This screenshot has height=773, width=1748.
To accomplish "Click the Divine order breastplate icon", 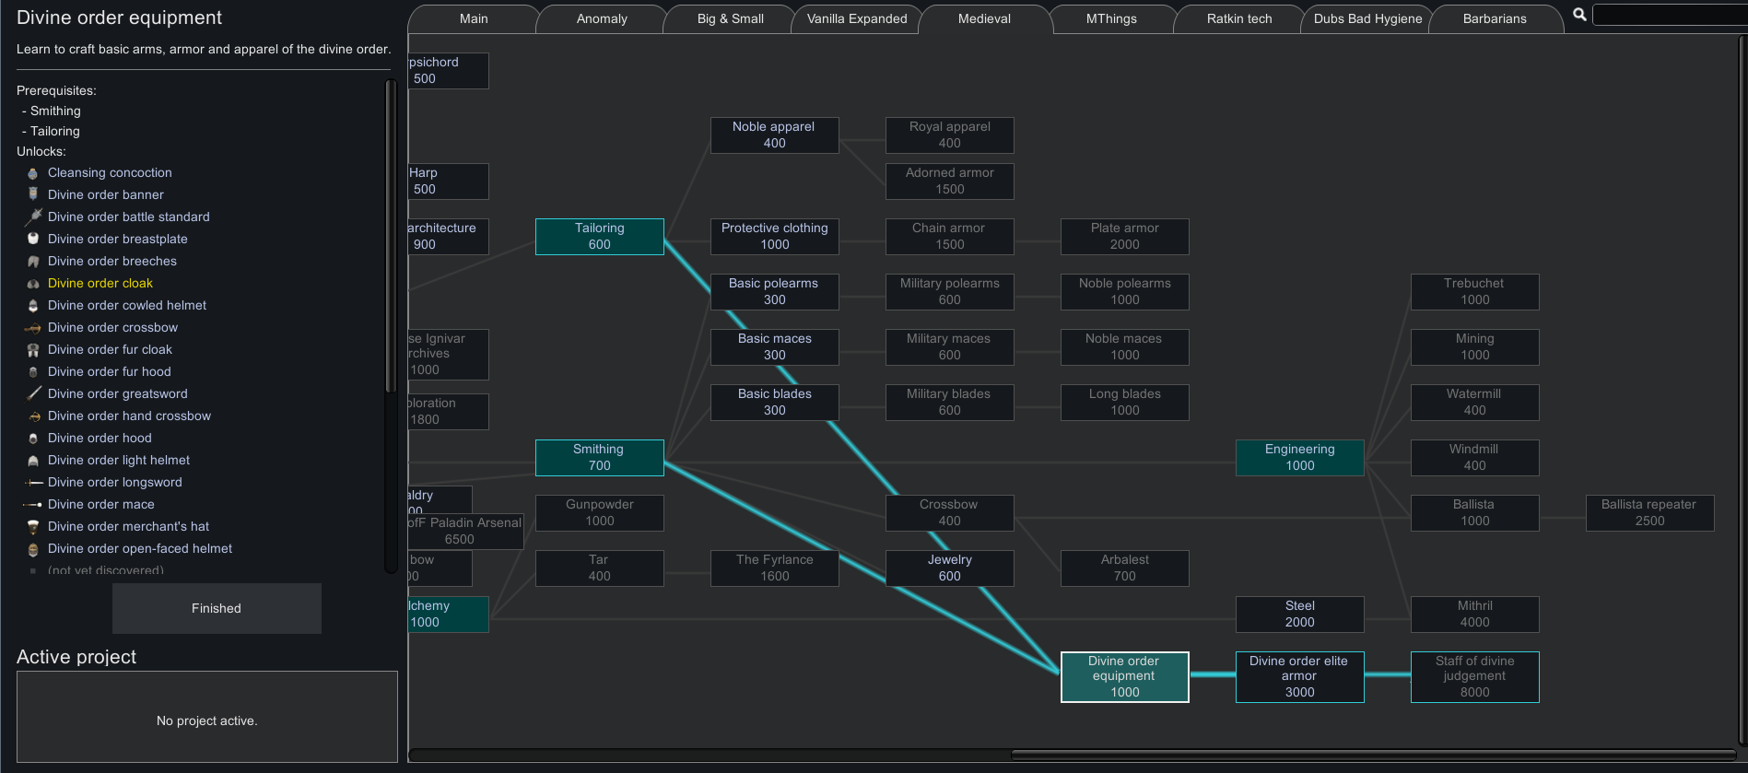I will pyautogui.click(x=33, y=240).
